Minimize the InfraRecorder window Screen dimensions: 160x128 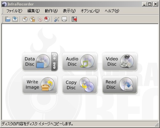pyautogui.click(x=144, y=4)
